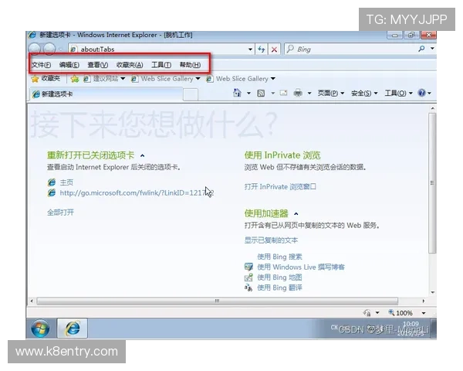Click the 全部打开 link

pos(60,212)
